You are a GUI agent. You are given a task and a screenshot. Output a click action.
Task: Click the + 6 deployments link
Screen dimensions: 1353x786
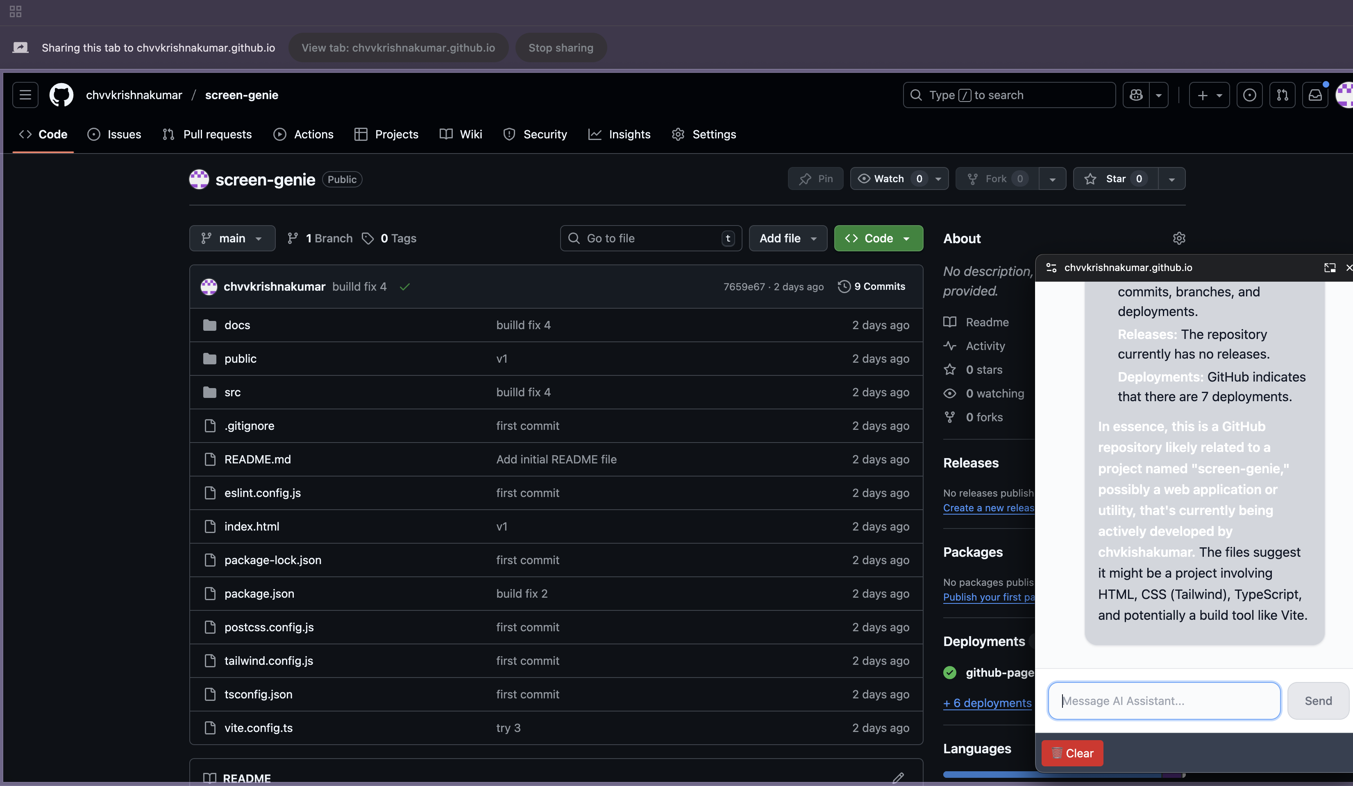988,703
